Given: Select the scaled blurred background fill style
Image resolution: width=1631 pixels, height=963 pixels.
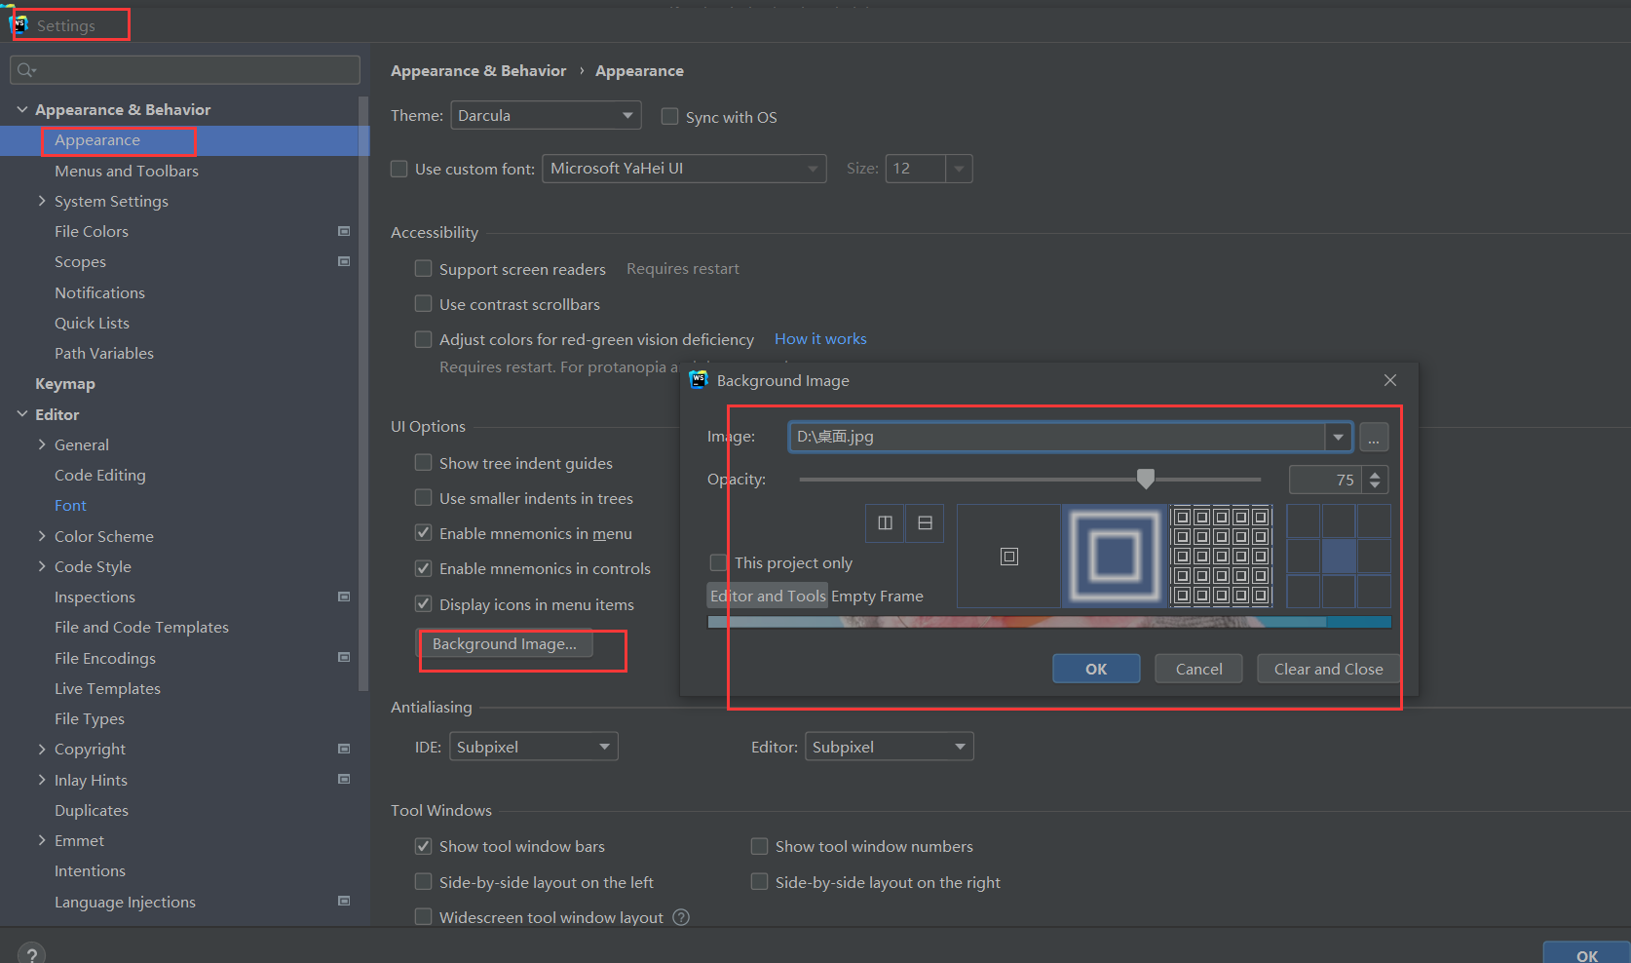Looking at the screenshot, I should pyautogui.click(x=1114, y=557).
